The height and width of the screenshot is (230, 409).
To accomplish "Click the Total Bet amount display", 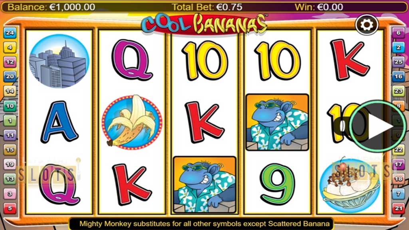I will pos(207,7).
